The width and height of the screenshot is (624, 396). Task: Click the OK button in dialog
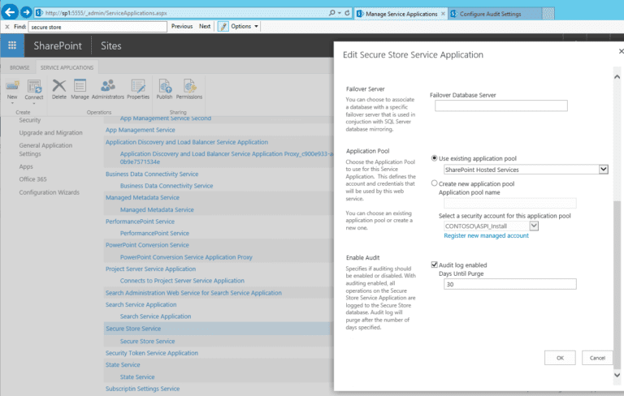click(x=560, y=357)
